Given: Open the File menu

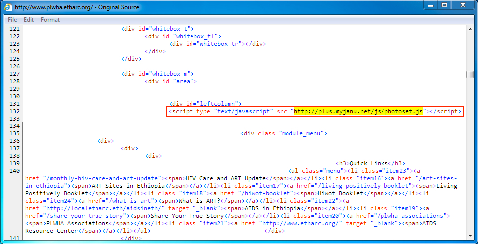Looking at the screenshot, I should 12,20.
